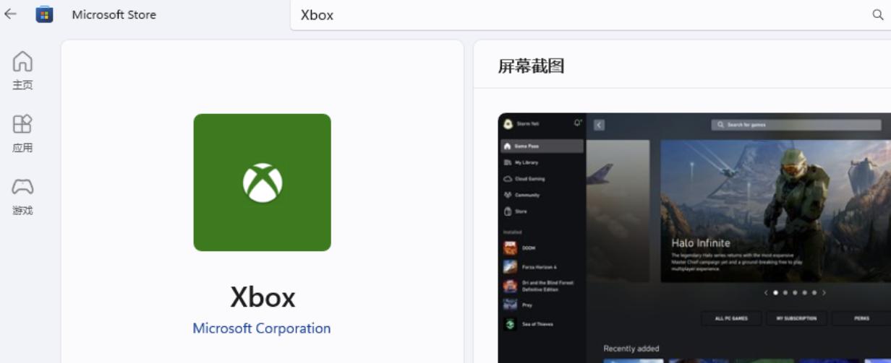Click the Xbox app title text
This screenshot has width=891, height=363.
click(x=263, y=297)
